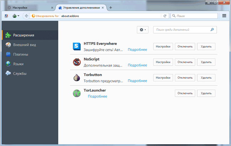231x146 pixels.
Task: Select the TorLauncher extension title
Action: coord(95,90)
